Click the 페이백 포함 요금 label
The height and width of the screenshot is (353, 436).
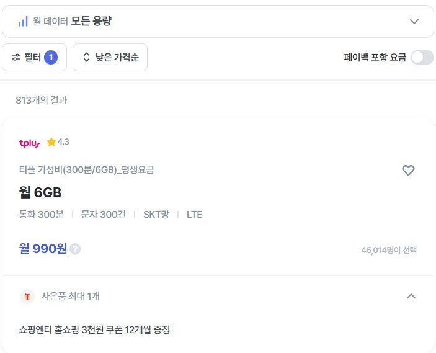tap(375, 57)
